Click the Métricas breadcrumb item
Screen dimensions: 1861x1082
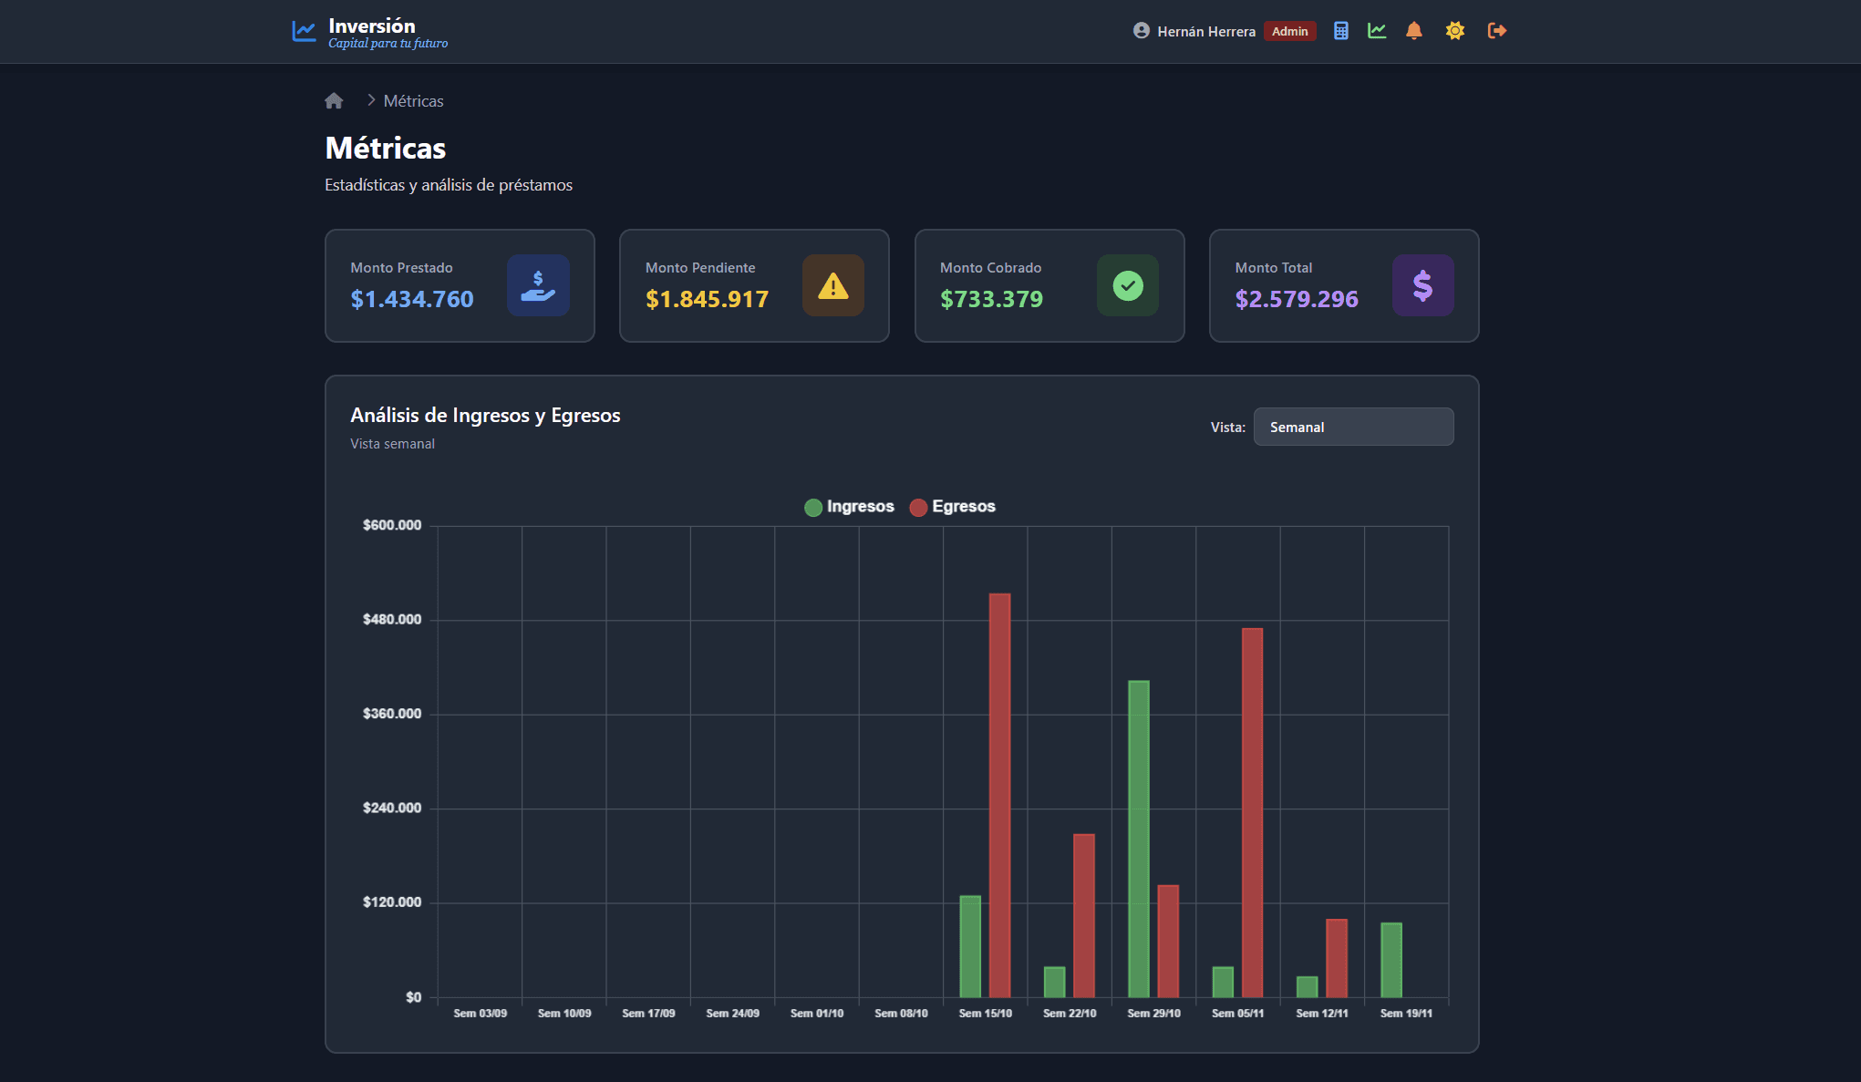(413, 101)
